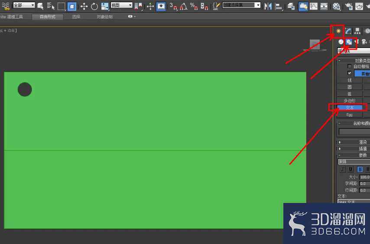This screenshot has height=244, width=370.
Task: Toggle the Percent Snap button
Action: click(194, 6)
